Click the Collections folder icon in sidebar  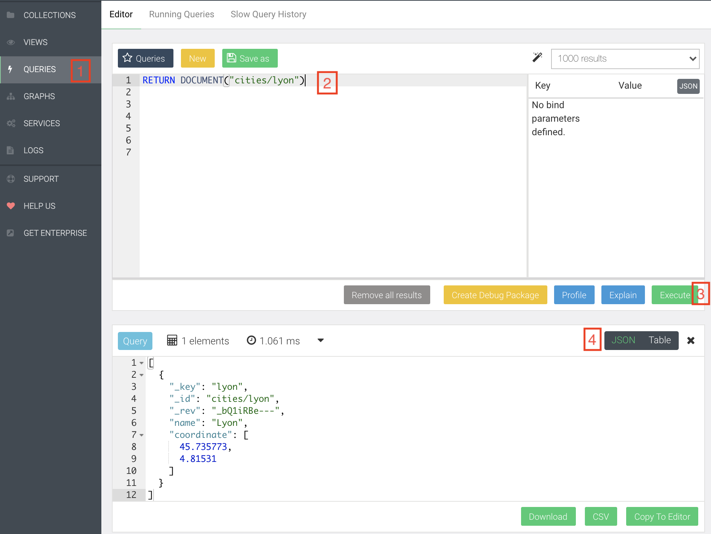11,15
